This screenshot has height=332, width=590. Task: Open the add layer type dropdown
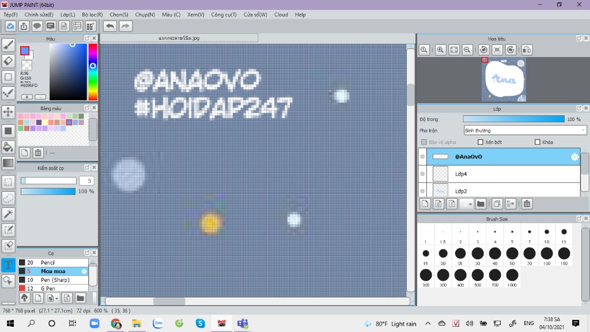point(466,203)
